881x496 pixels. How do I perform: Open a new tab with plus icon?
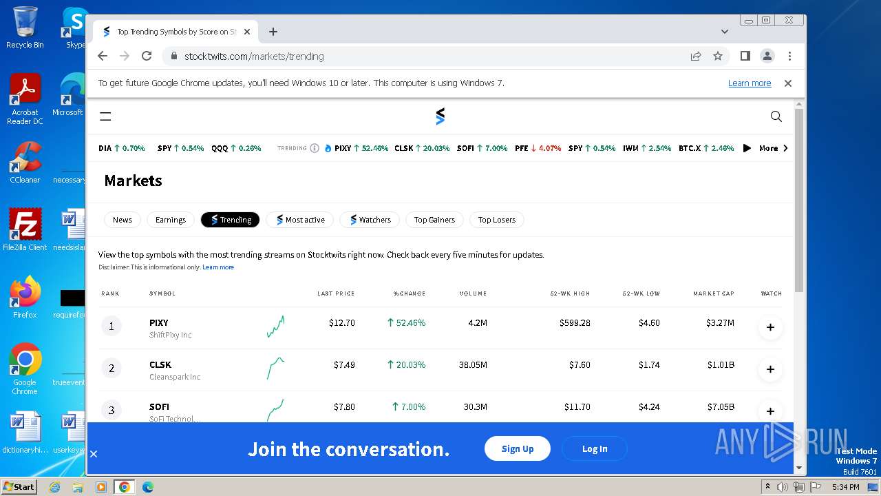click(x=273, y=32)
